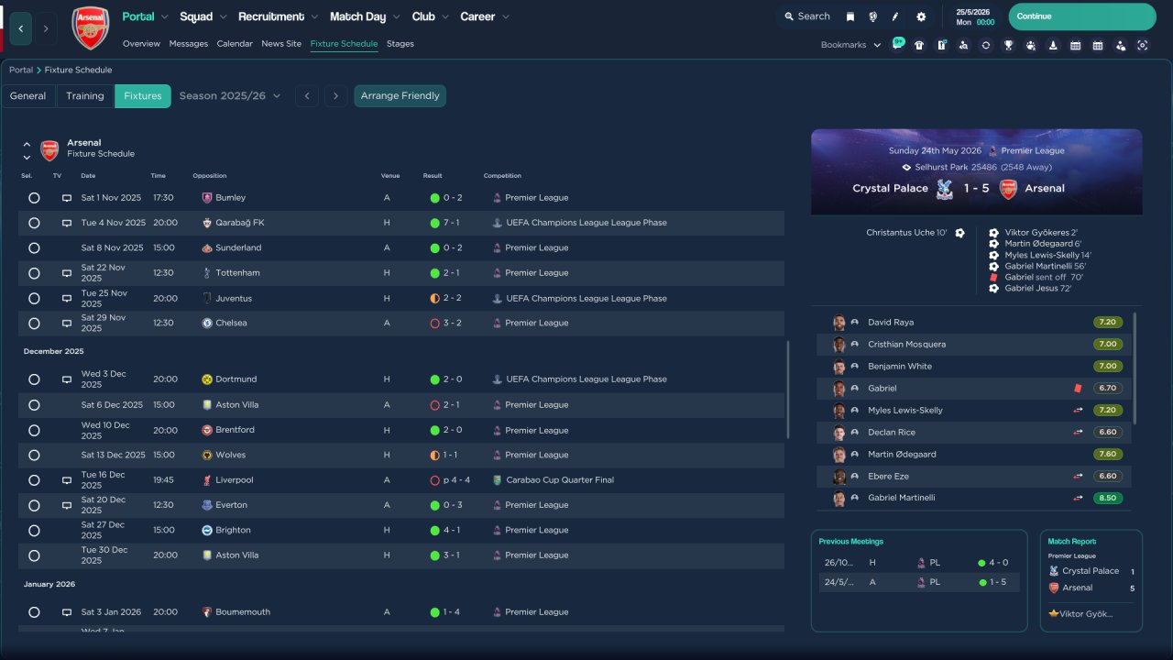The image size is (1173, 660).
Task: Open the 9+ messages speech bubble icon
Action: (898, 44)
